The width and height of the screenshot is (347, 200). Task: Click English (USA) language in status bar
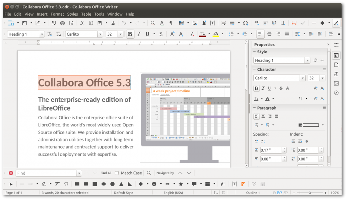pyautogui.click(x=173, y=193)
